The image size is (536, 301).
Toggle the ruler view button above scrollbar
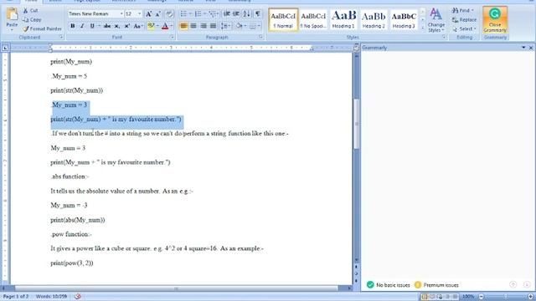point(356,48)
